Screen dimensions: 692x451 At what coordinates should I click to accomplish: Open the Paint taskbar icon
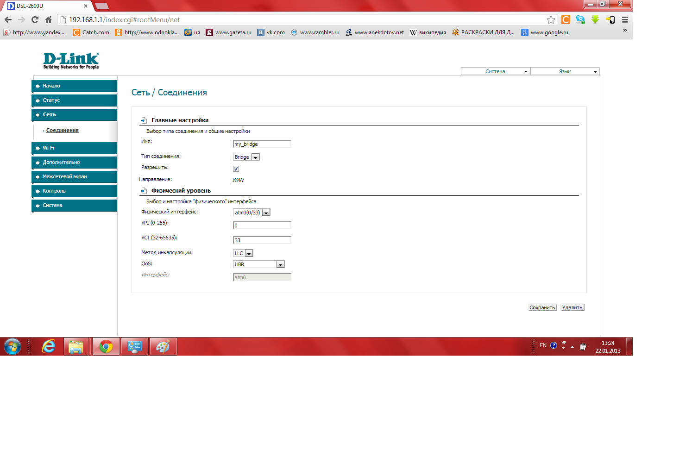tap(163, 346)
